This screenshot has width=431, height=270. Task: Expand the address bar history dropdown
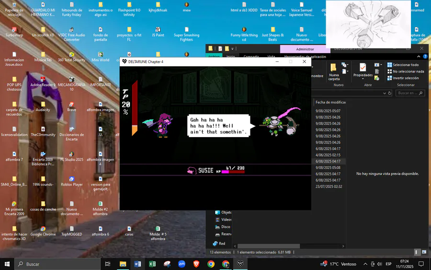pyautogui.click(x=385, y=93)
